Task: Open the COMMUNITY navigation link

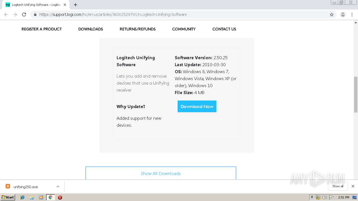Action: [x=184, y=29]
